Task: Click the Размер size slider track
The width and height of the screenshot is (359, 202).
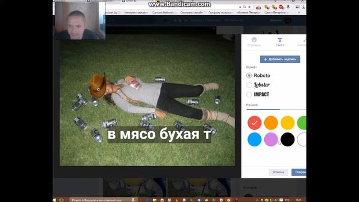Action: click(276, 109)
